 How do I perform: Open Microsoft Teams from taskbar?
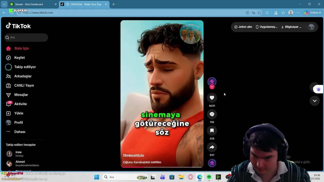coord(162,177)
